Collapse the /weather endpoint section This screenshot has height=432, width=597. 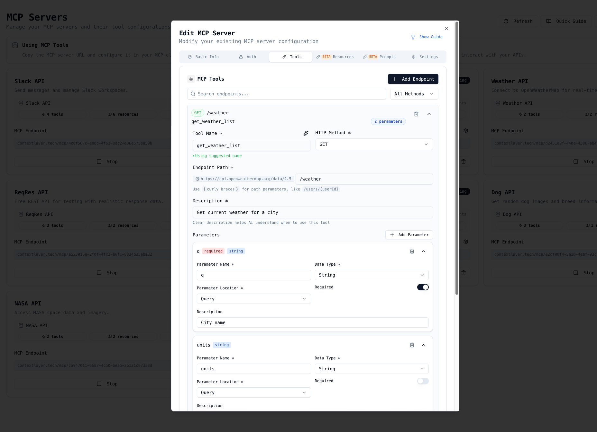click(429, 114)
